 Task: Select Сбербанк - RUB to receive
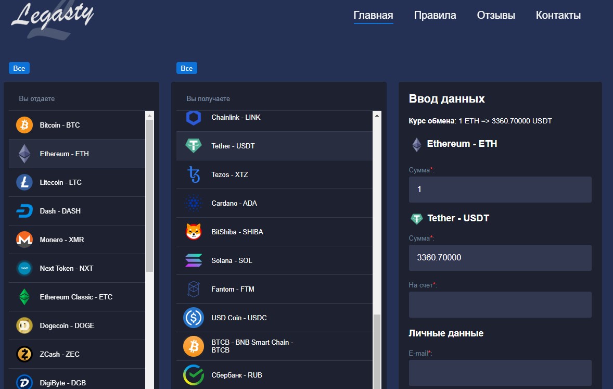tap(274, 375)
